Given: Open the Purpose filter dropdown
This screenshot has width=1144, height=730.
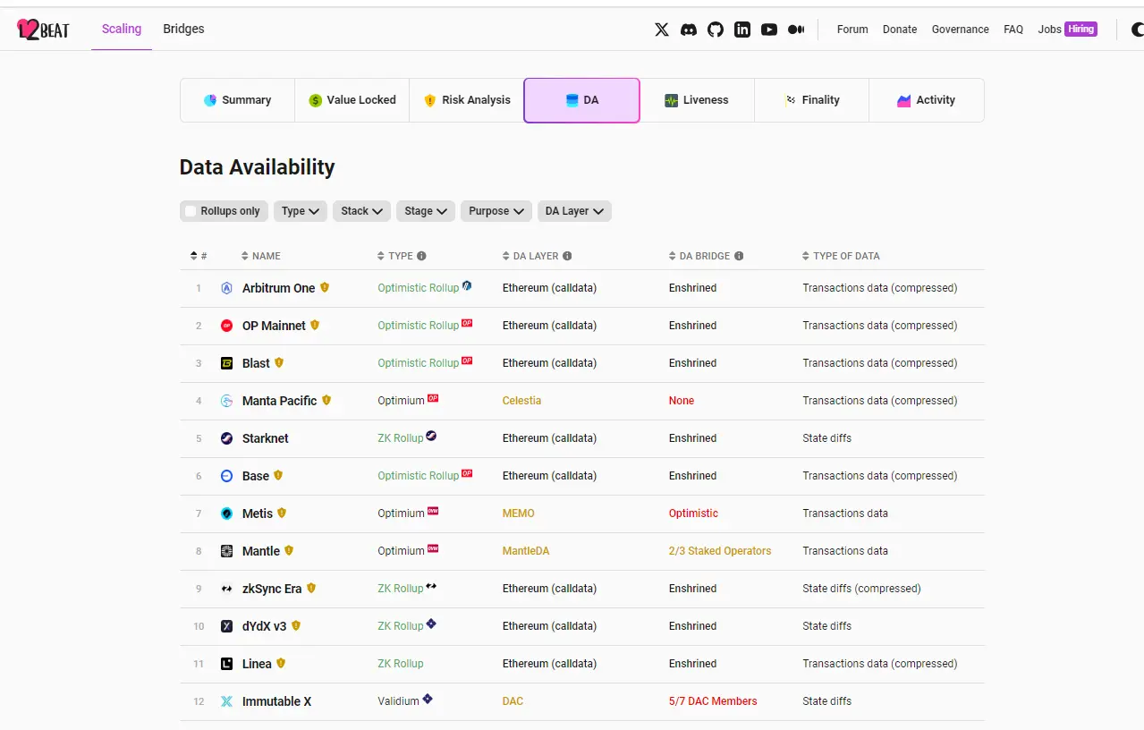Looking at the screenshot, I should (x=496, y=211).
